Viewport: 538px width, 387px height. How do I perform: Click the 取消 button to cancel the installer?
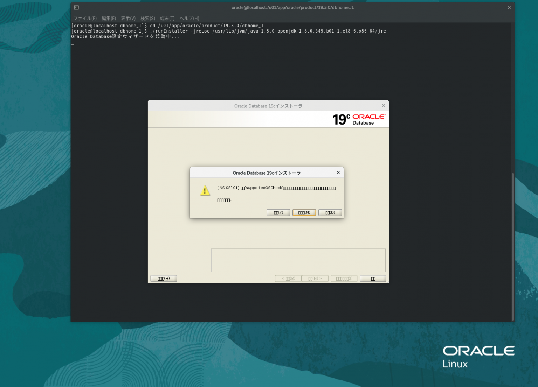[373, 278]
